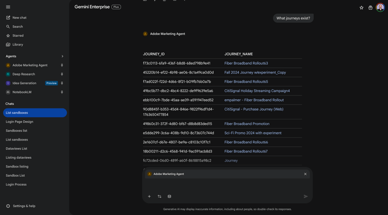The image size is (388, 215).
Task: Click inside the message input field
Action: point(228,185)
